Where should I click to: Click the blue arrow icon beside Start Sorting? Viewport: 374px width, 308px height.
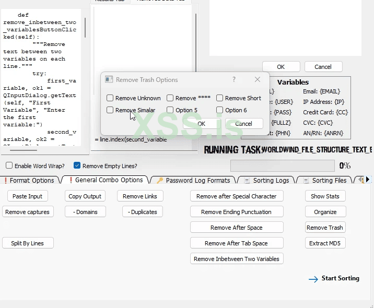(x=313, y=279)
